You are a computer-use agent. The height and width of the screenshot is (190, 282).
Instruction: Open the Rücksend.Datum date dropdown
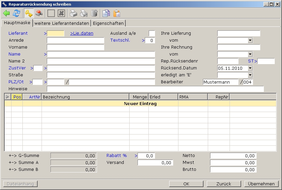coord(250,68)
